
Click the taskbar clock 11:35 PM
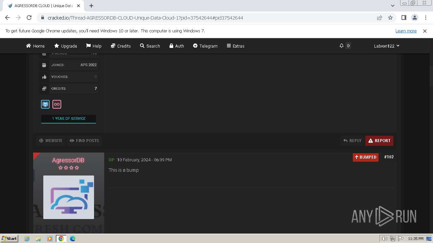click(415, 239)
